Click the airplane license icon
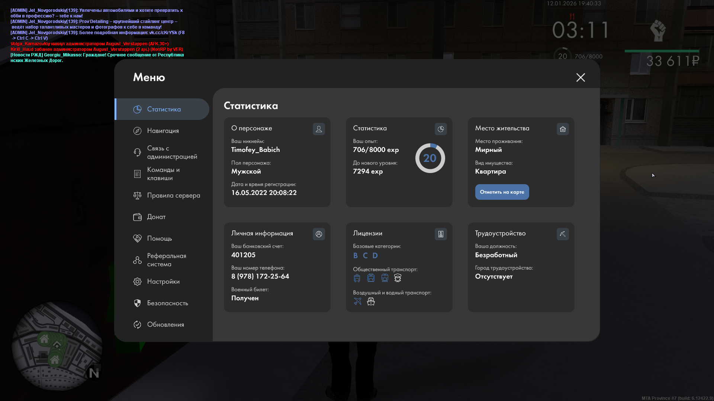 click(357, 301)
